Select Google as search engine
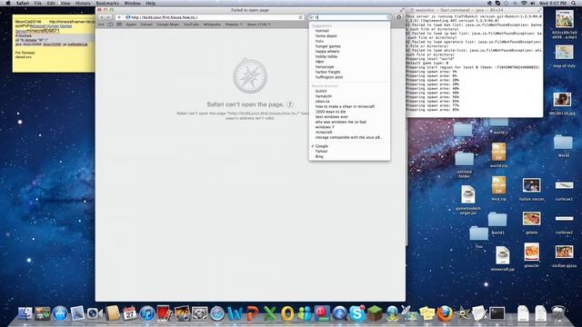The image size is (582, 327). pyautogui.click(x=321, y=146)
